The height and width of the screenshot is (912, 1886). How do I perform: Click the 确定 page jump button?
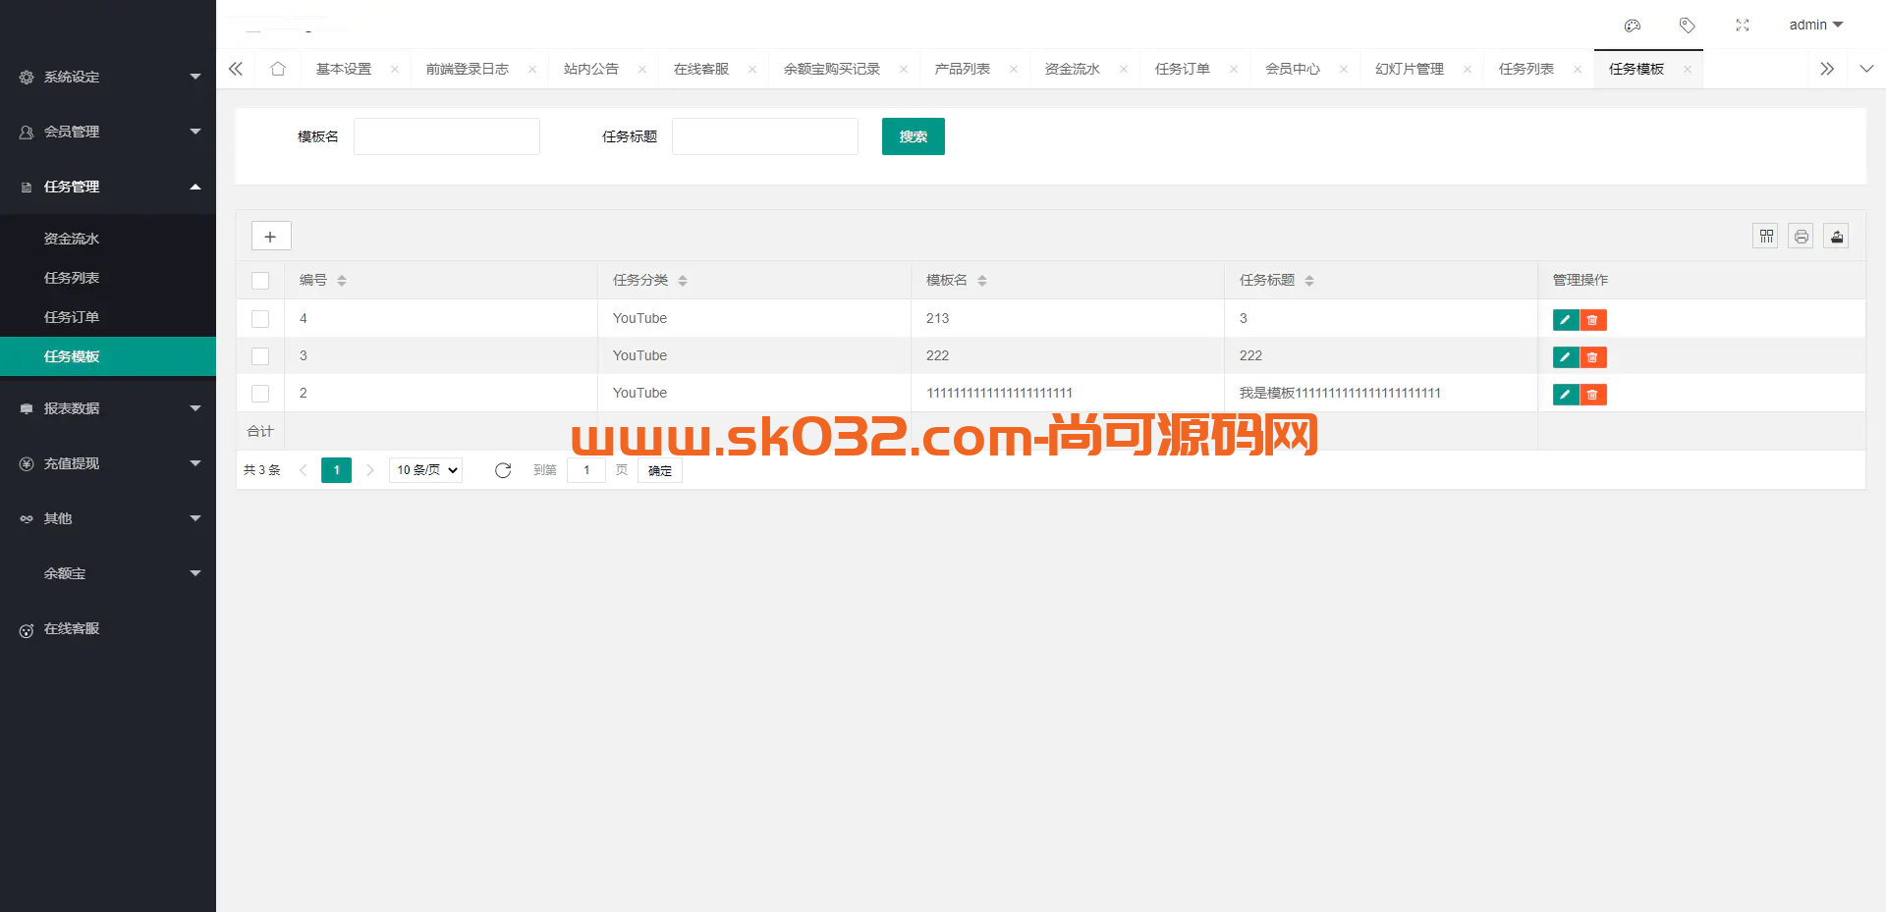point(660,470)
